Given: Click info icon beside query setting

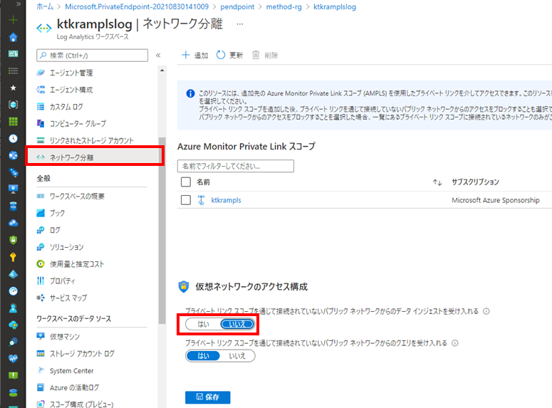Looking at the screenshot, I should point(455,343).
